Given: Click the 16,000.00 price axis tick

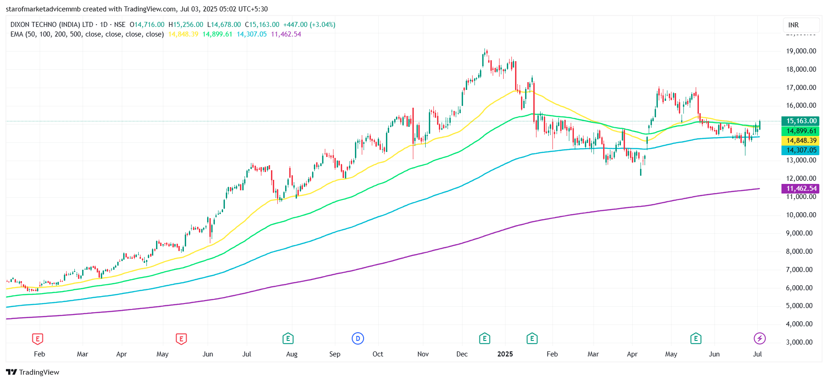Looking at the screenshot, I should point(801,105).
